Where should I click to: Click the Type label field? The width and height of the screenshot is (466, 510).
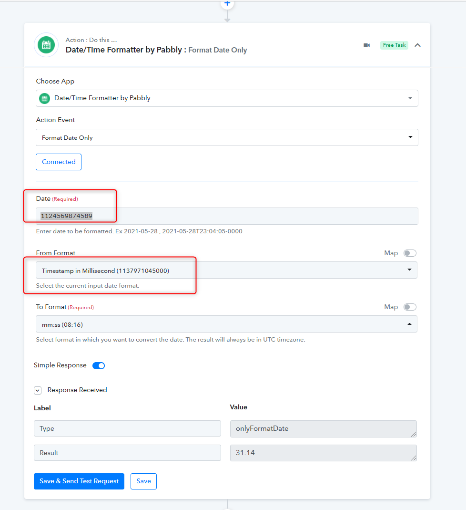(127, 429)
